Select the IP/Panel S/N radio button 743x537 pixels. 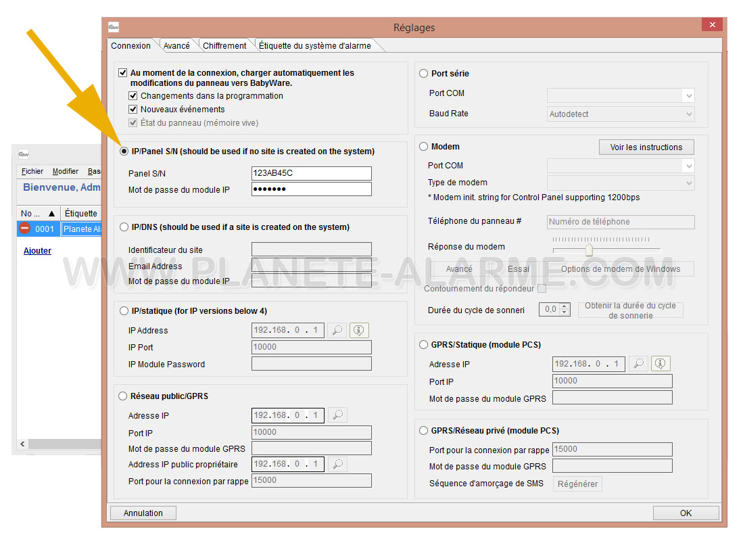point(124,151)
